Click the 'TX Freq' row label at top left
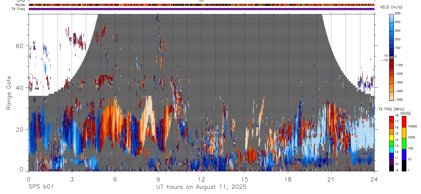421x194 pixels. point(19,9)
